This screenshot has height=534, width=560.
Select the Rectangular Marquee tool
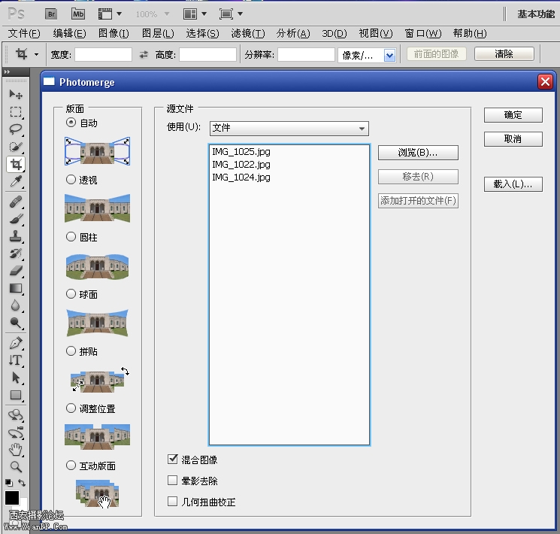coord(15,111)
